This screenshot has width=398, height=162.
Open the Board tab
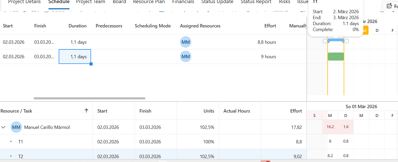point(119,2)
